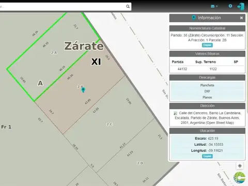Click the XI circumscription label

pyautogui.click(x=96, y=61)
